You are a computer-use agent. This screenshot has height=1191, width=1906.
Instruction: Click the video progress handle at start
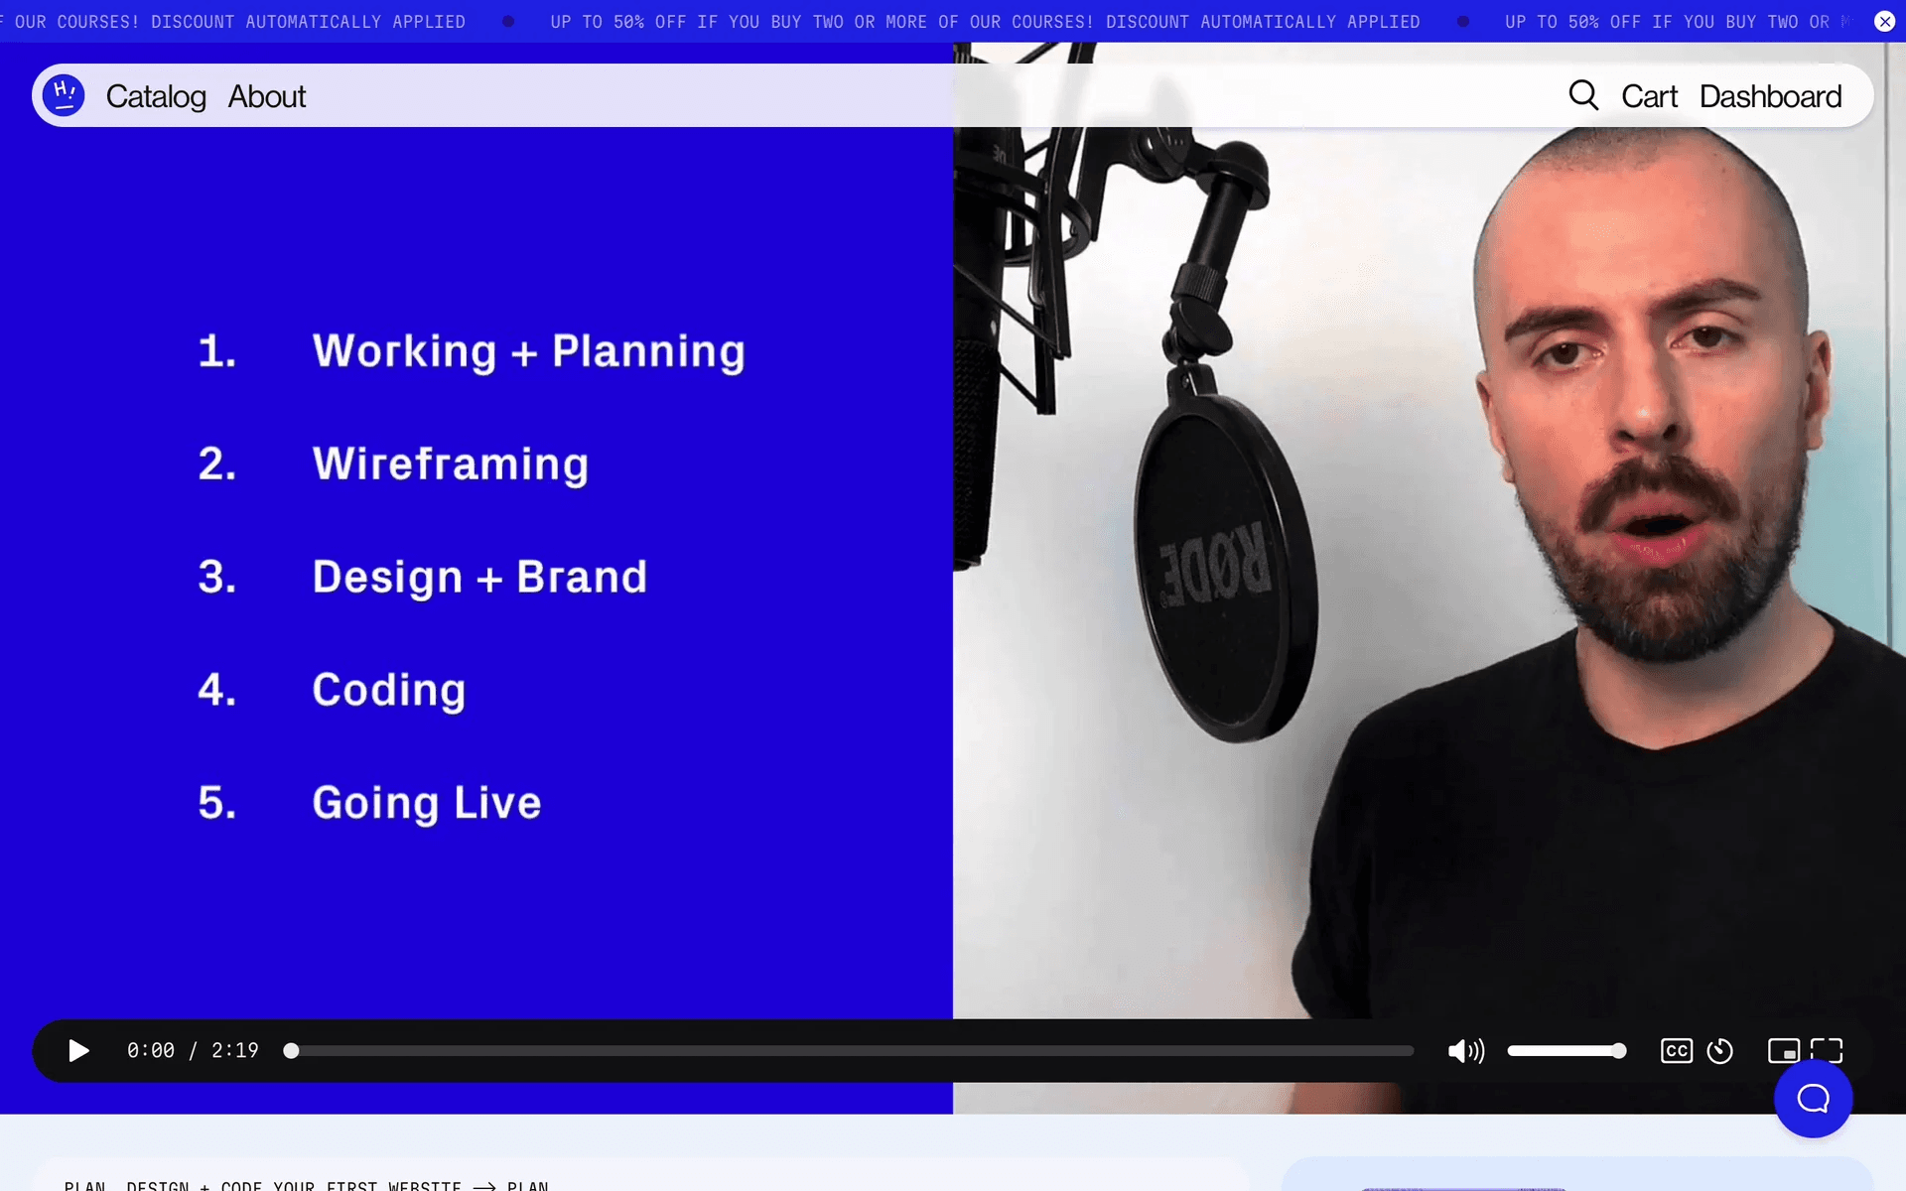coord(291,1050)
